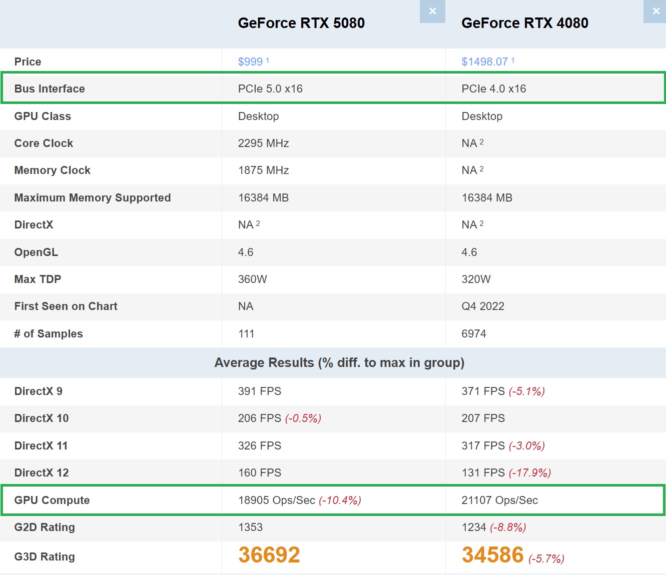The image size is (666, 575).
Task: Remove GeForce RTX 5080 using its X button
Action: point(432,11)
